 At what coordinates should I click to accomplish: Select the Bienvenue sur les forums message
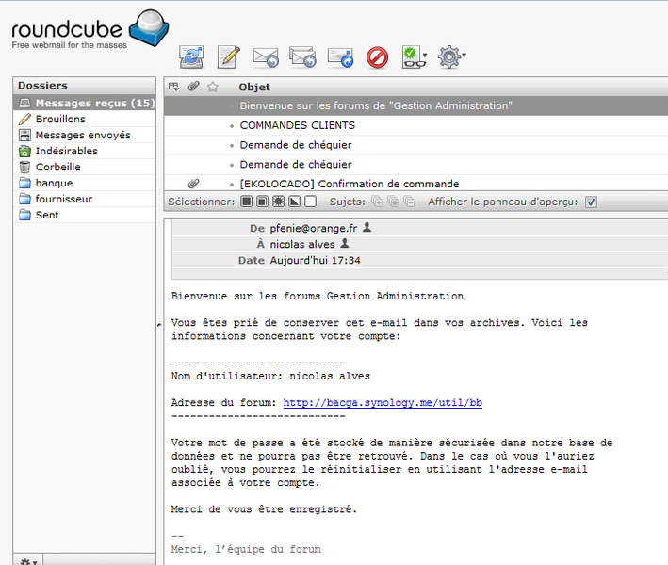[415, 105]
